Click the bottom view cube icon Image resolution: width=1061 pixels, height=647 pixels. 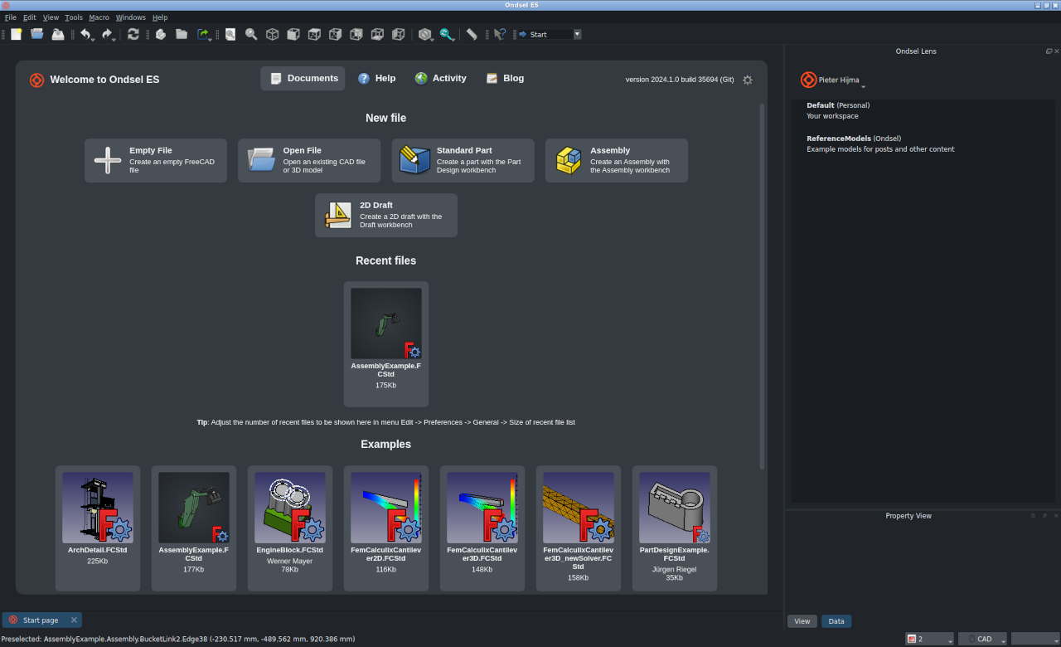point(377,34)
